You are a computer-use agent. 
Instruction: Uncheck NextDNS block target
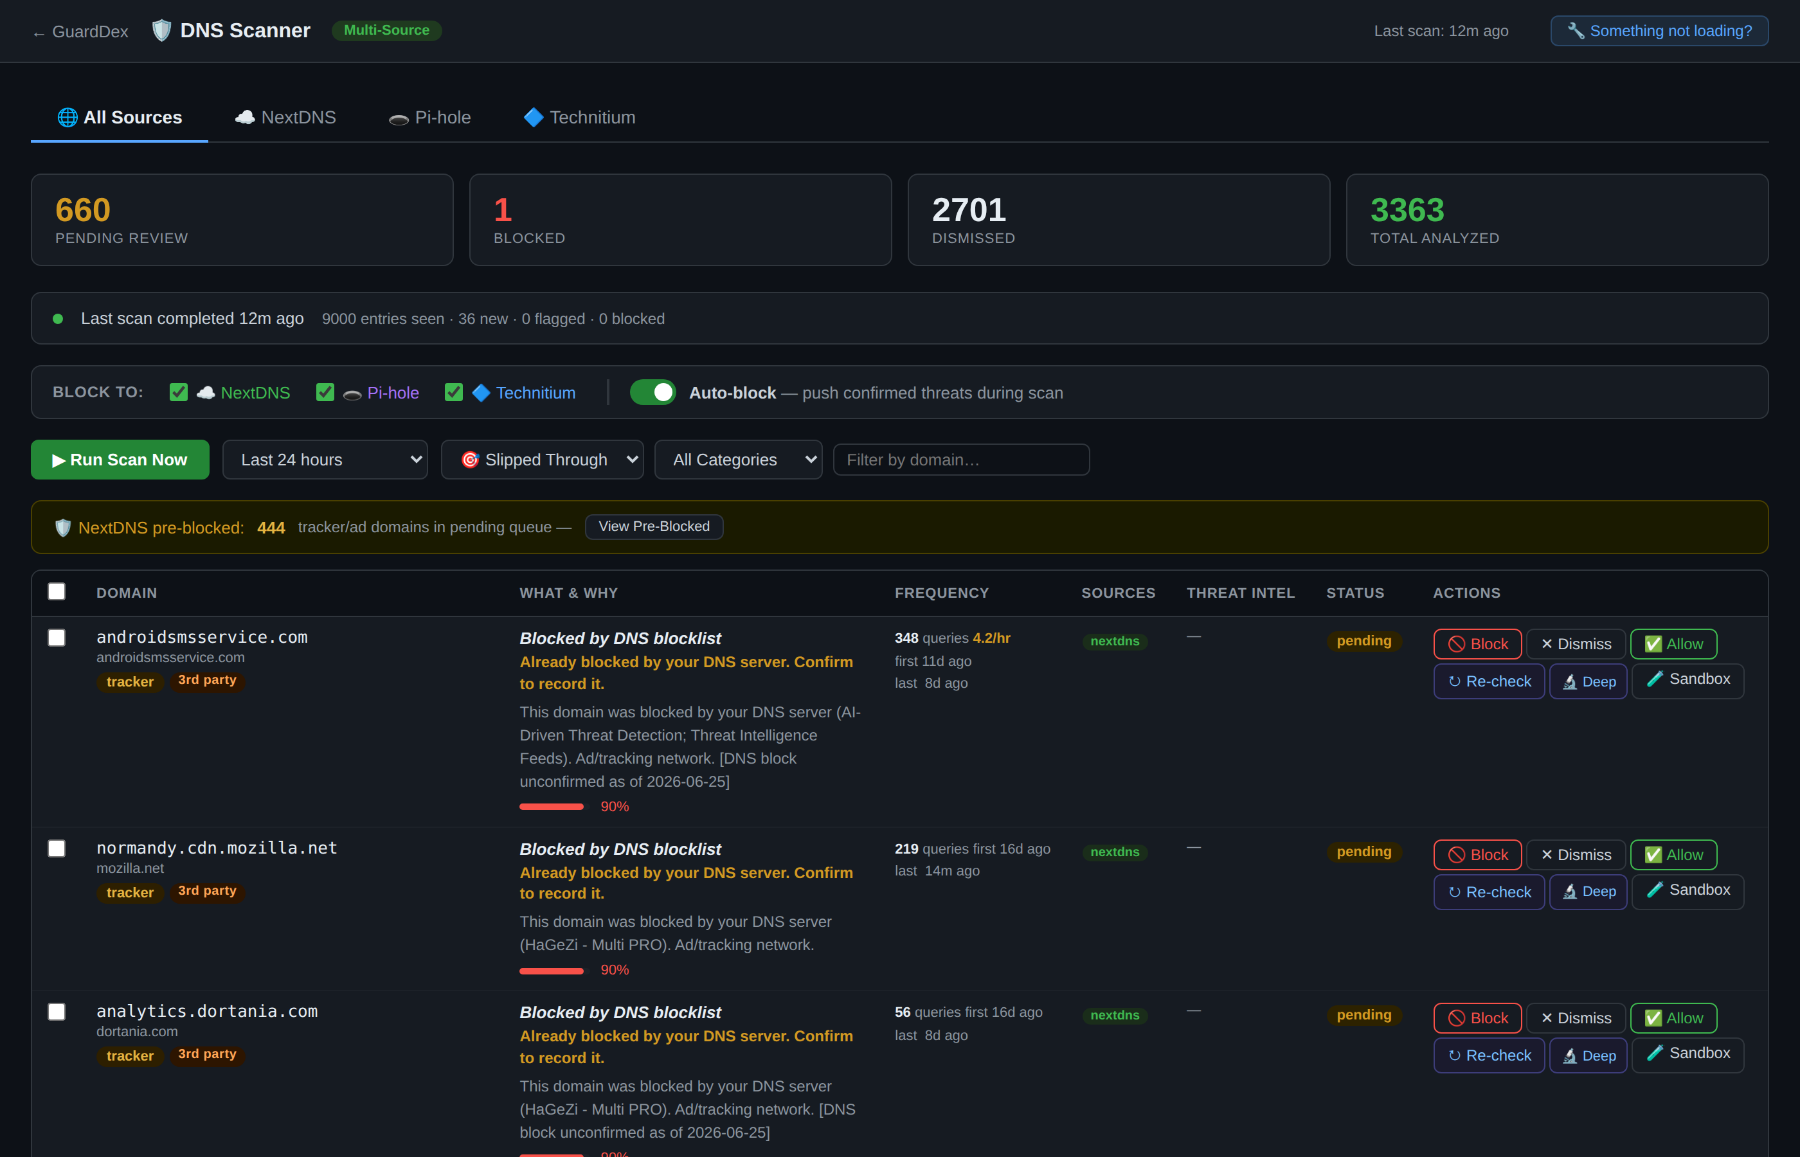point(178,392)
